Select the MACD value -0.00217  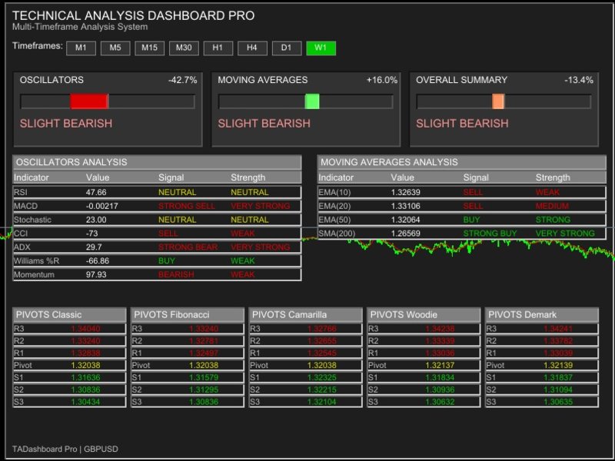click(x=102, y=206)
